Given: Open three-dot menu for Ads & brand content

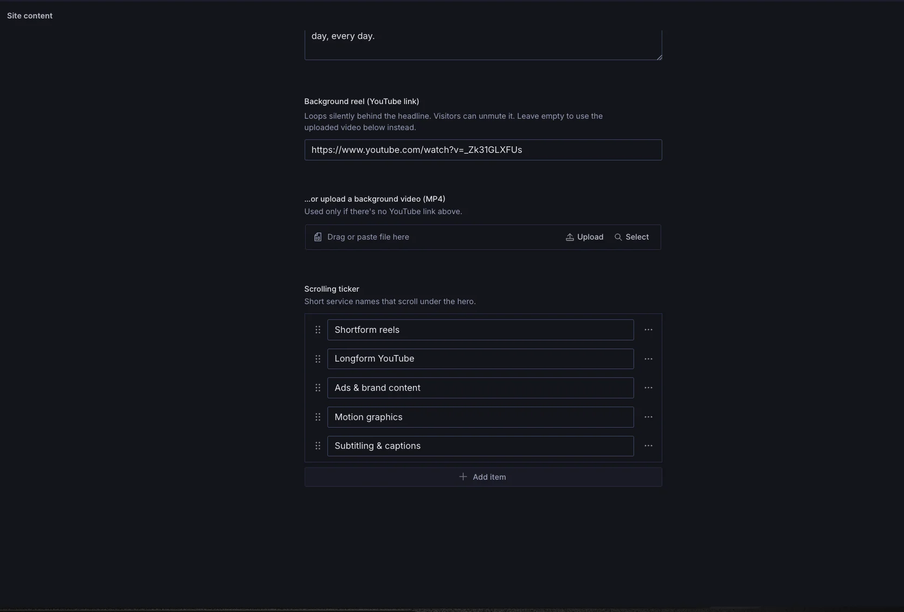Looking at the screenshot, I should [x=648, y=388].
